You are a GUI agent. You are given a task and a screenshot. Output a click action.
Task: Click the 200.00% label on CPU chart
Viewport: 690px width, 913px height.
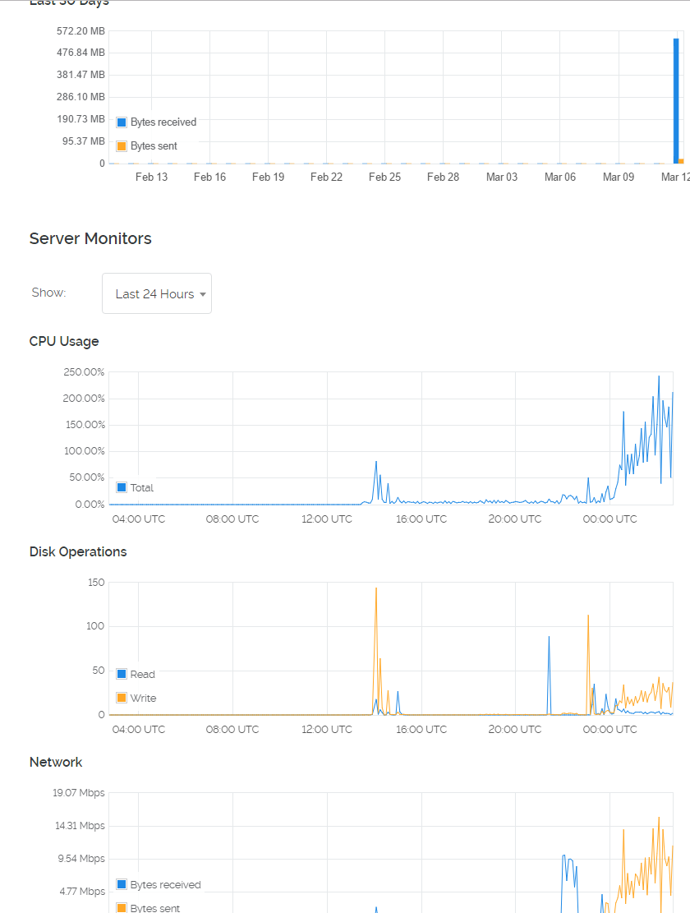(x=84, y=399)
